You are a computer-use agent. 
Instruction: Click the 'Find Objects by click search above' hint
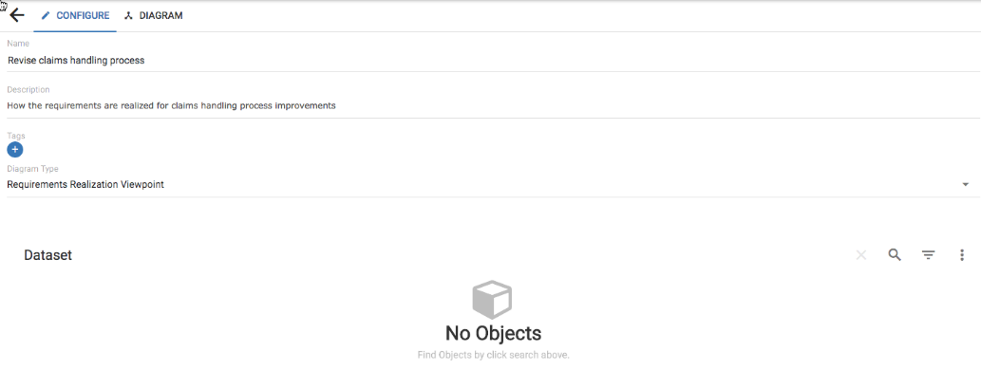click(493, 355)
